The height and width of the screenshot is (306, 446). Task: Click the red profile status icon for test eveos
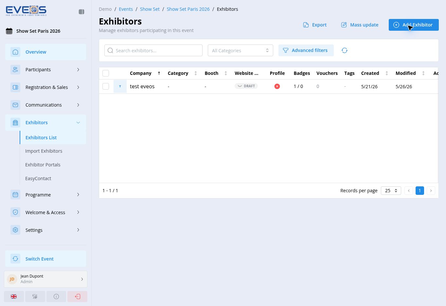[277, 86]
